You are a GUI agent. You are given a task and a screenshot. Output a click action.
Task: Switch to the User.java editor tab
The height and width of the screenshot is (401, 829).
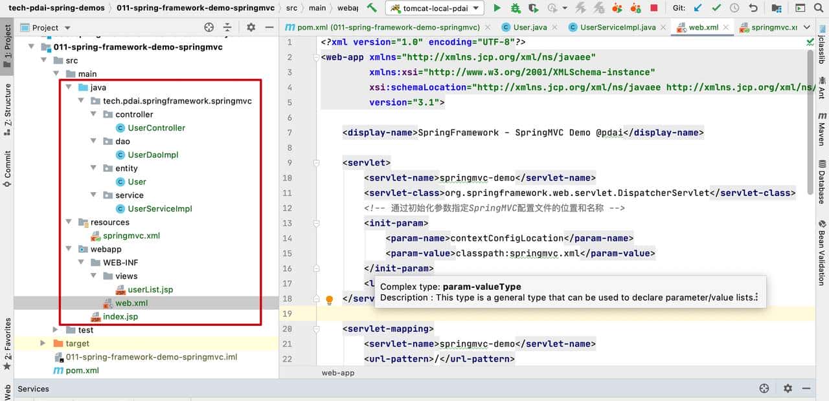(530, 27)
